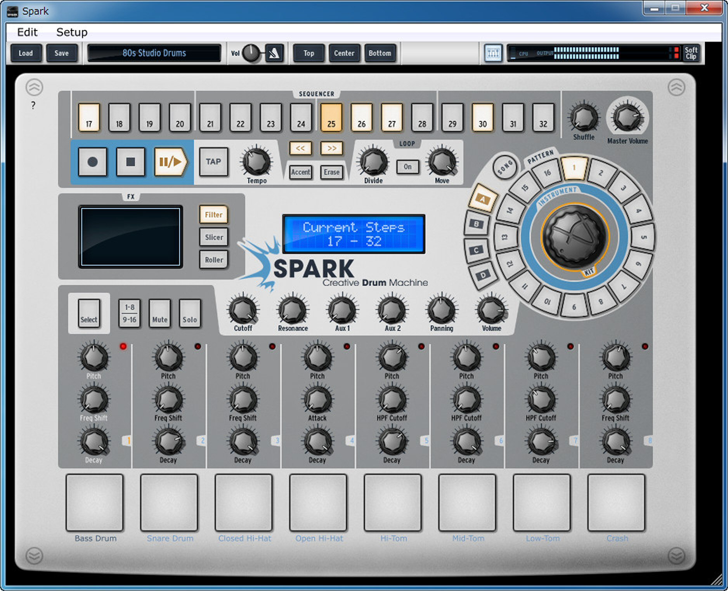Toggle sequencer step 32

(543, 117)
